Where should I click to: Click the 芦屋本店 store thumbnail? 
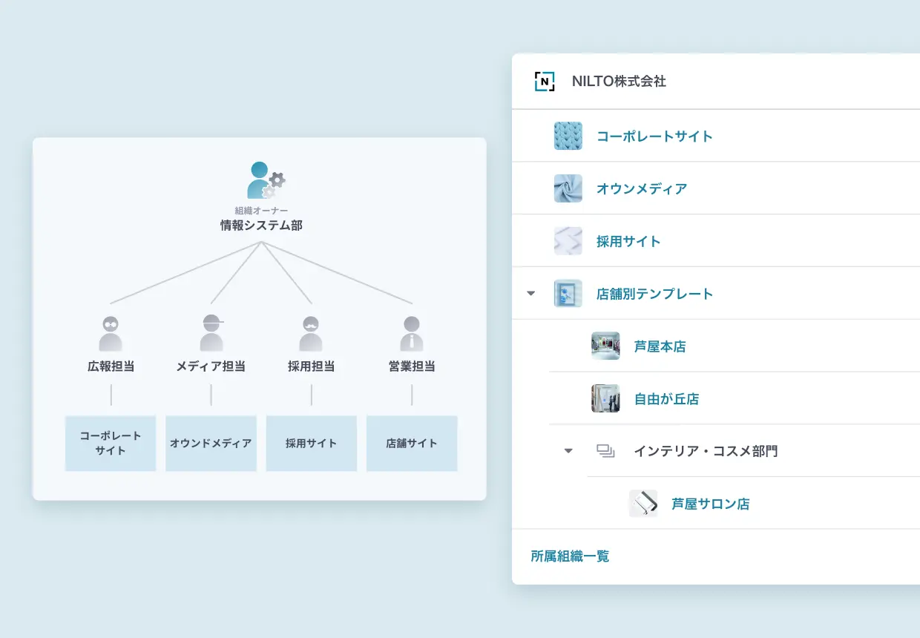point(605,346)
